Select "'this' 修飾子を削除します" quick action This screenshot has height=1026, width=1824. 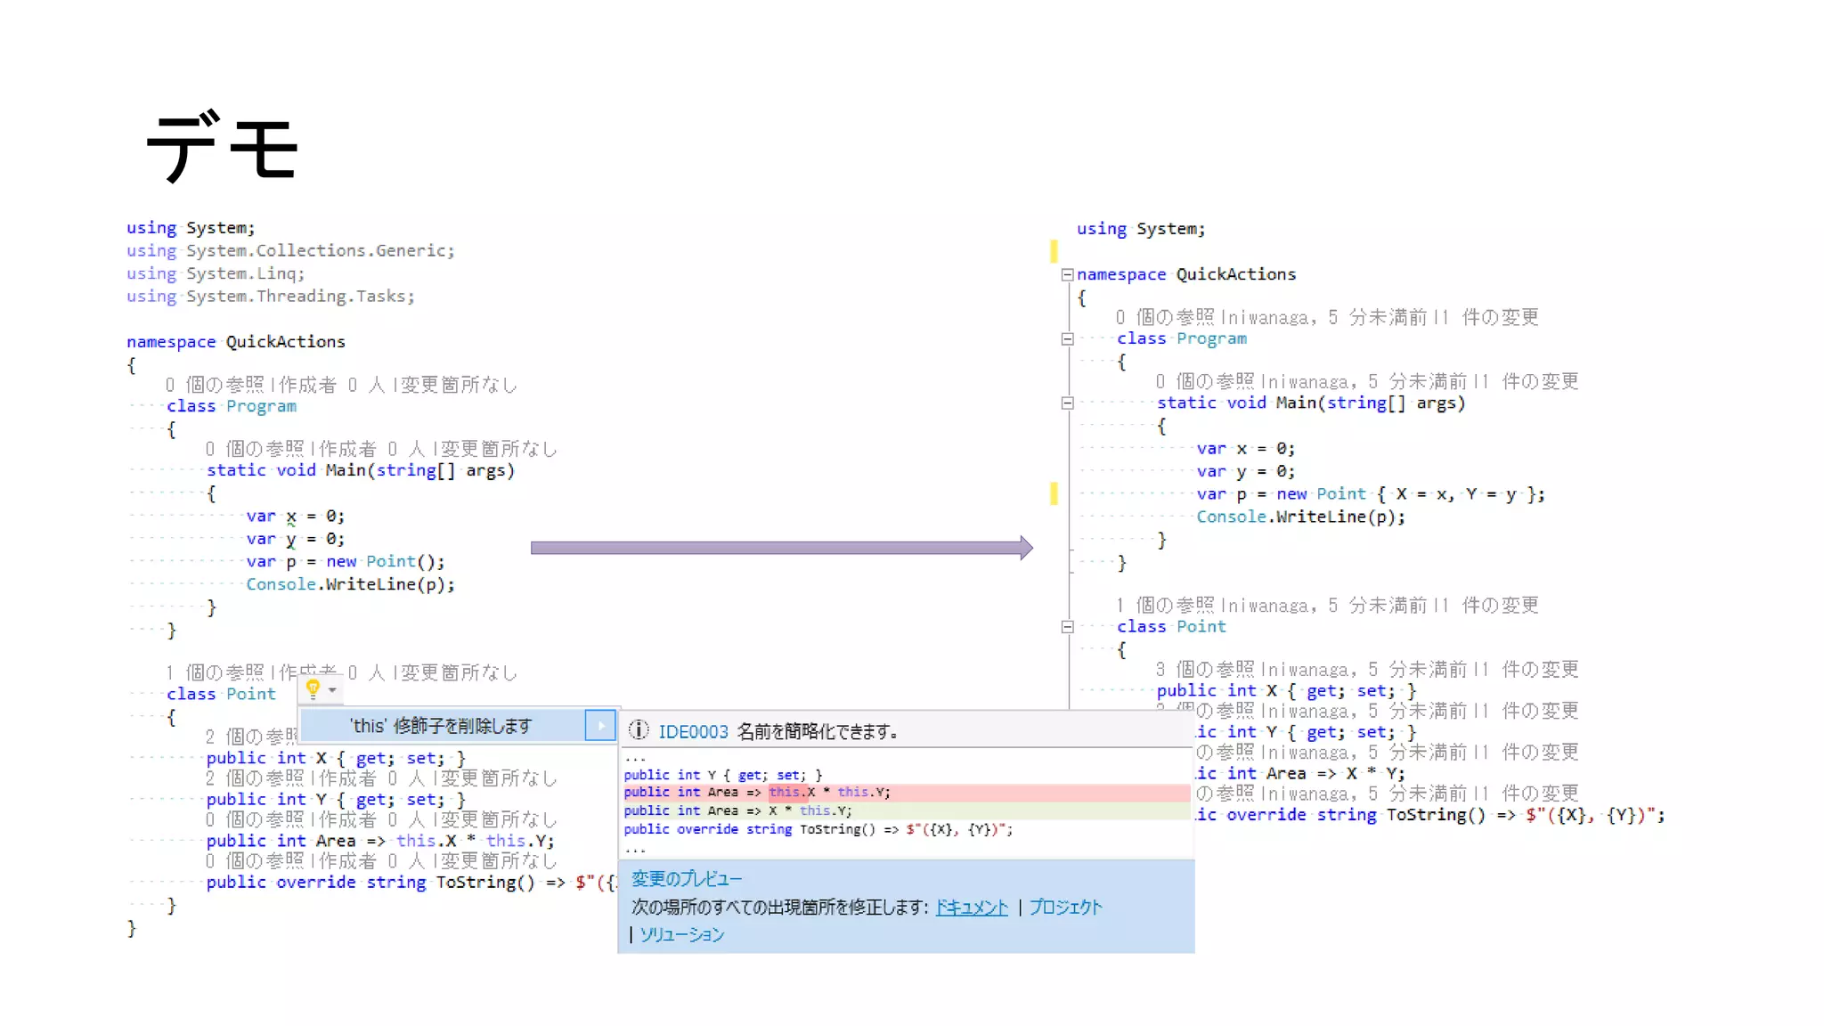point(441,726)
